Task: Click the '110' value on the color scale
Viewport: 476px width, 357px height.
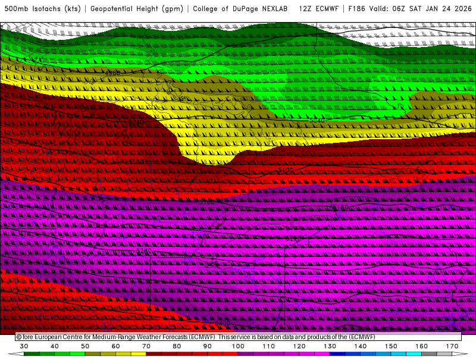Action: 269,346
